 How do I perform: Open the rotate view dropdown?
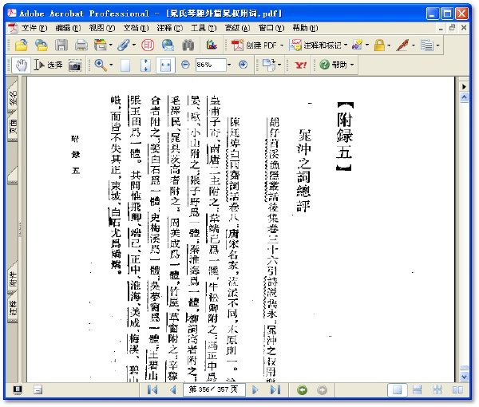click(271, 65)
